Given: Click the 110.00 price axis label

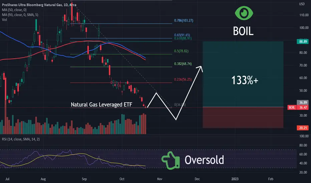Looking at the screenshot, I should [x=304, y=15].
